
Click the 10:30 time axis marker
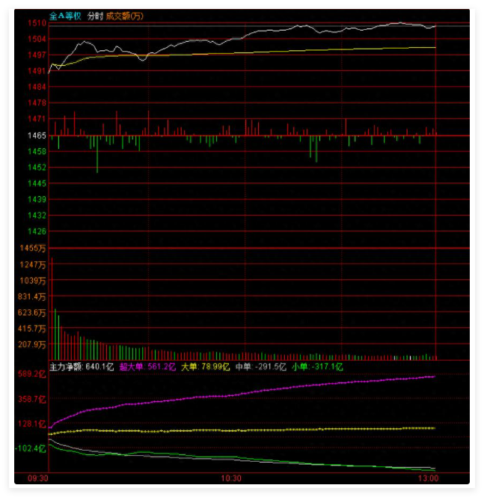coord(231,478)
